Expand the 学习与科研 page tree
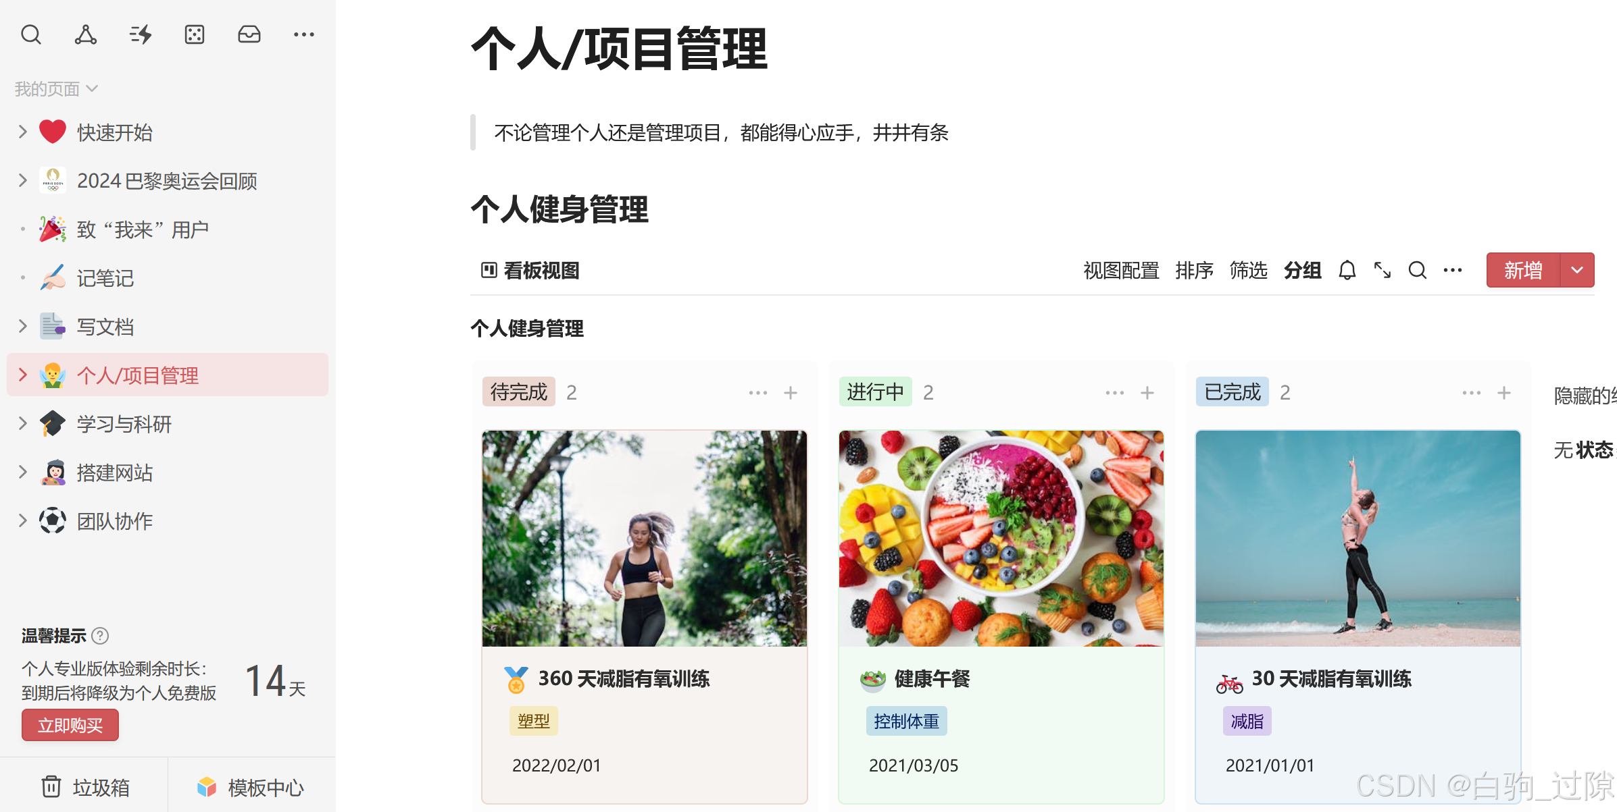1617x812 pixels. (22, 423)
